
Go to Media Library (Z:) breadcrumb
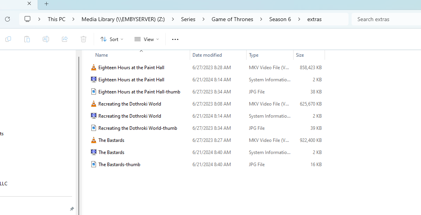click(123, 19)
